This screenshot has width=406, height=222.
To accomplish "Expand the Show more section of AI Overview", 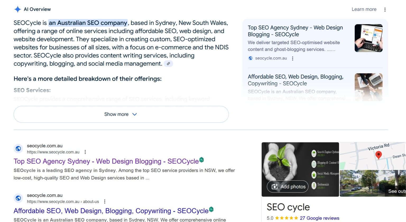I will [121, 114].
